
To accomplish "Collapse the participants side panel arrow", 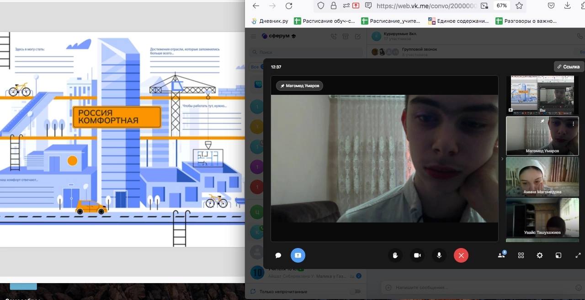I will [x=502, y=159].
